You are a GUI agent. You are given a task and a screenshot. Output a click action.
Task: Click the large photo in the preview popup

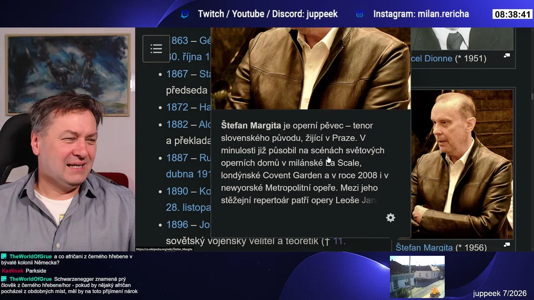pos(310,68)
